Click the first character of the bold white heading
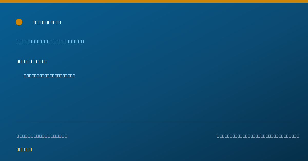308x161 pixels. pyautogui.click(x=18, y=61)
